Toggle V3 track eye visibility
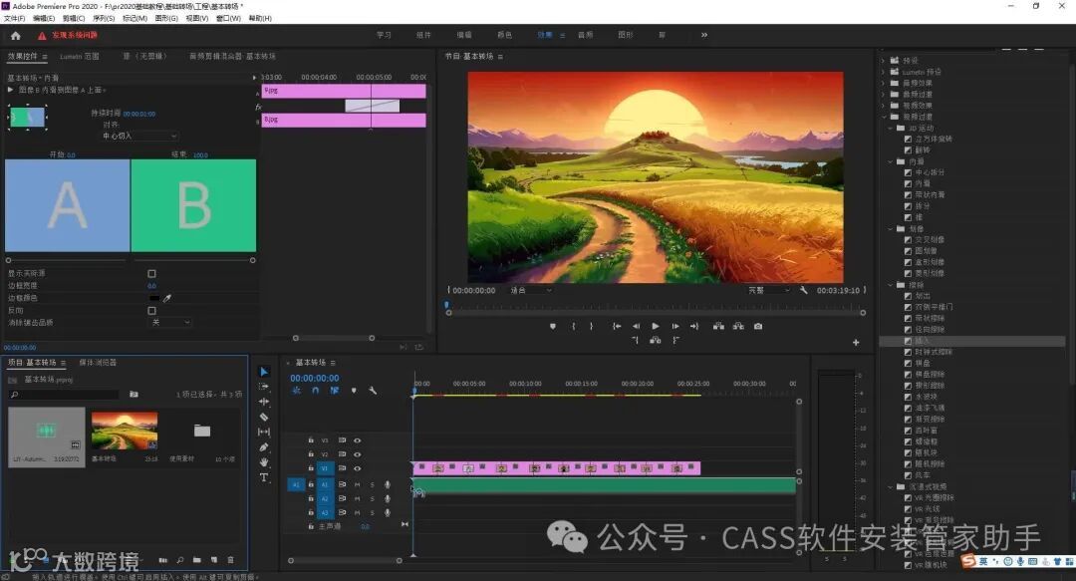 (357, 440)
